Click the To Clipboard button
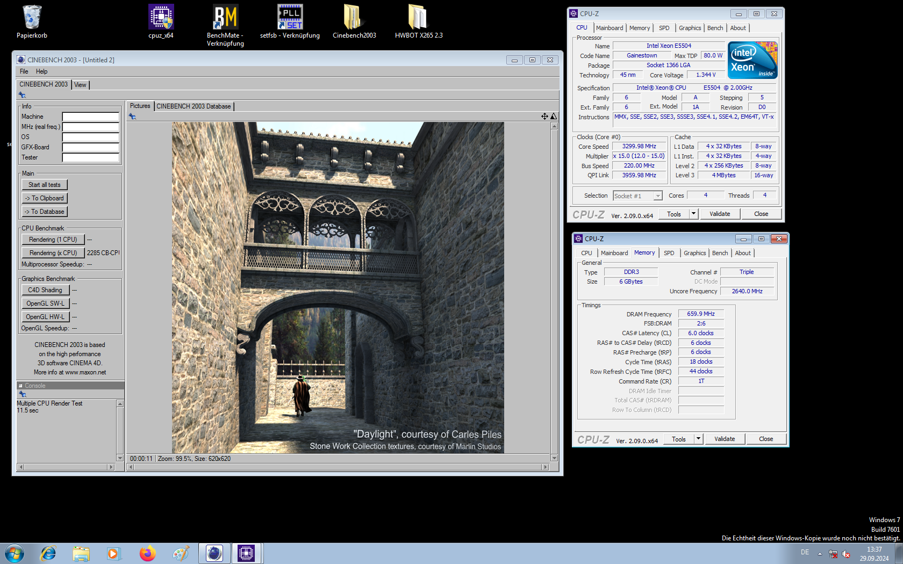The width and height of the screenshot is (903, 564). coord(45,198)
